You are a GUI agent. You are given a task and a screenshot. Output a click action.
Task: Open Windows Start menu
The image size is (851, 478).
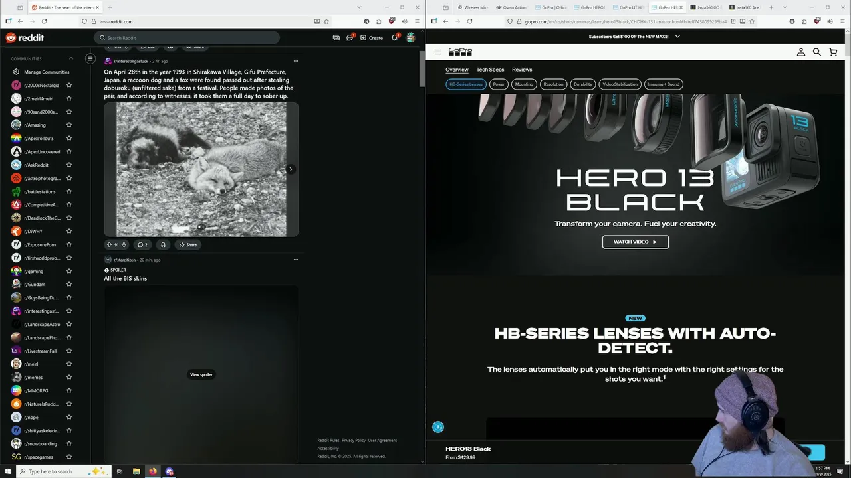8,471
